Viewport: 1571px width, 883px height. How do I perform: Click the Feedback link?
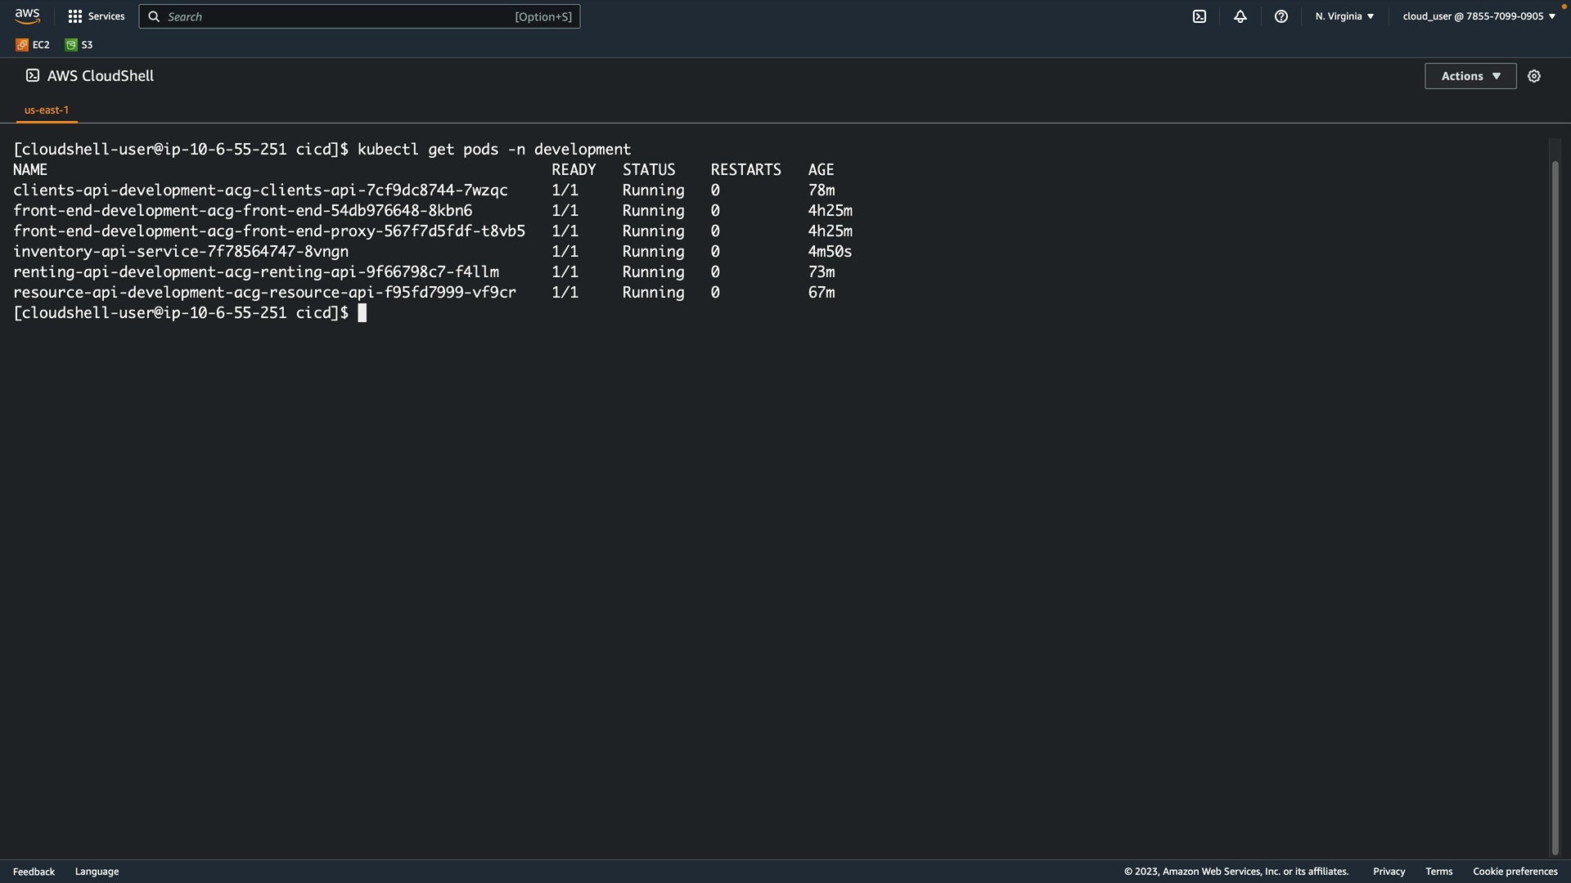coord(34,872)
